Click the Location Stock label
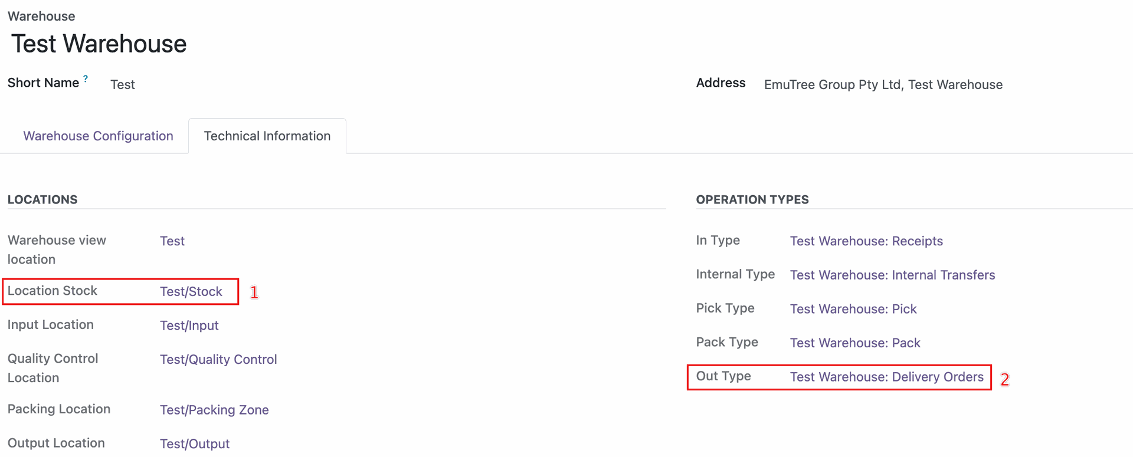 [x=53, y=291]
